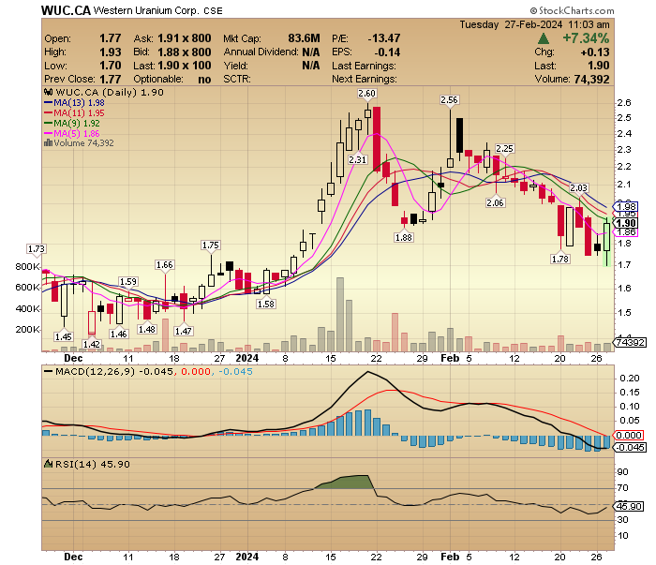The width and height of the screenshot is (656, 565).
Task: Click the 2.60 peak price label
Action: click(x=367, y=94)
